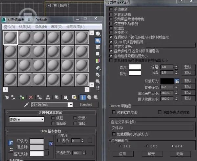This screenshot has width=197, height=161.
Task: Click the Make Preview icon
Action: tap(98, 68)
